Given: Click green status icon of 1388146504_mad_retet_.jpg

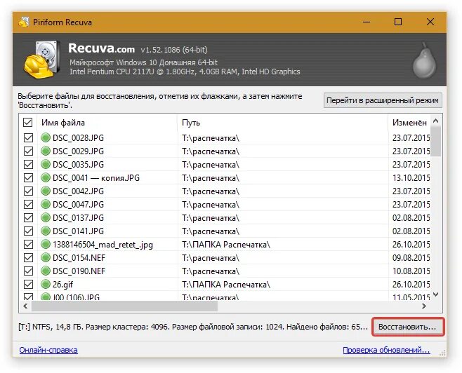Looking at the screenshot, I should coord(46,244).
